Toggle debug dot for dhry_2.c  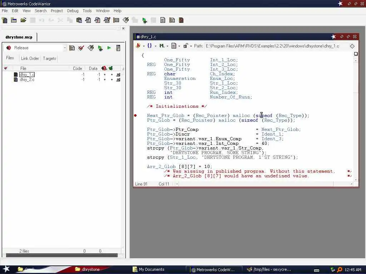tap(112, 80)
